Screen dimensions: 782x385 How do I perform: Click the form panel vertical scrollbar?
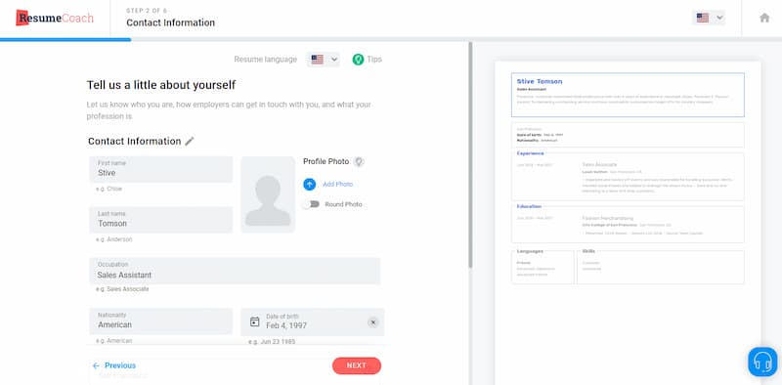pyautogui.click(x=470, y=154)
